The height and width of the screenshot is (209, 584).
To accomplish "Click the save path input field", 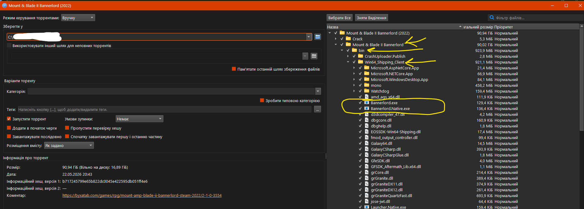I will tap(156, 37).
